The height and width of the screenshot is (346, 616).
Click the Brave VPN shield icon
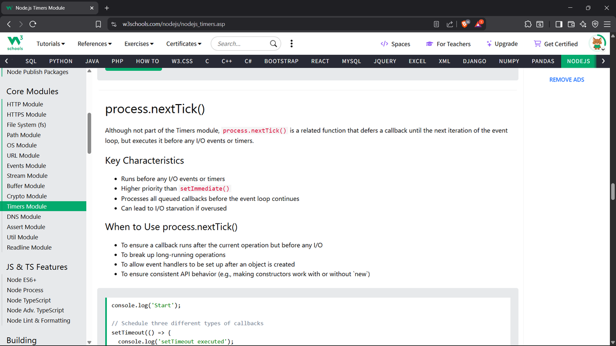pos(595,24)
